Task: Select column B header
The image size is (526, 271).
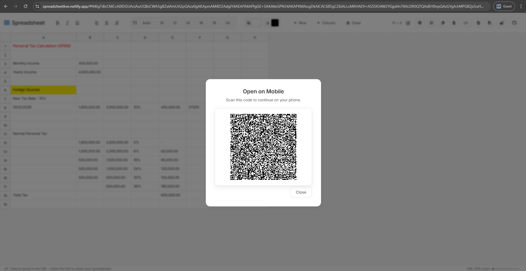Action: [90, 37]
